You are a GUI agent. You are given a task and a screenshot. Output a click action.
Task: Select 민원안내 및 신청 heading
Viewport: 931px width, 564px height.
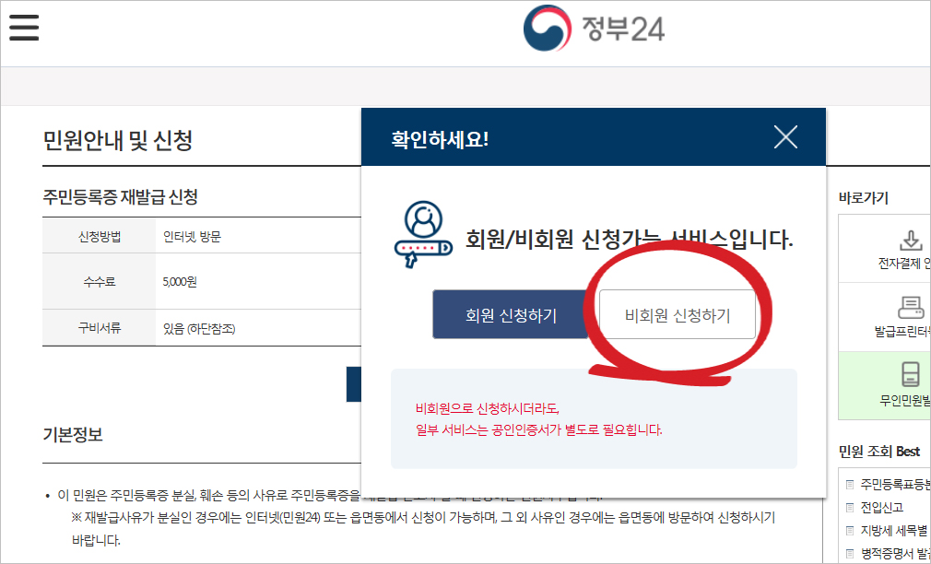tap(118, 141)
